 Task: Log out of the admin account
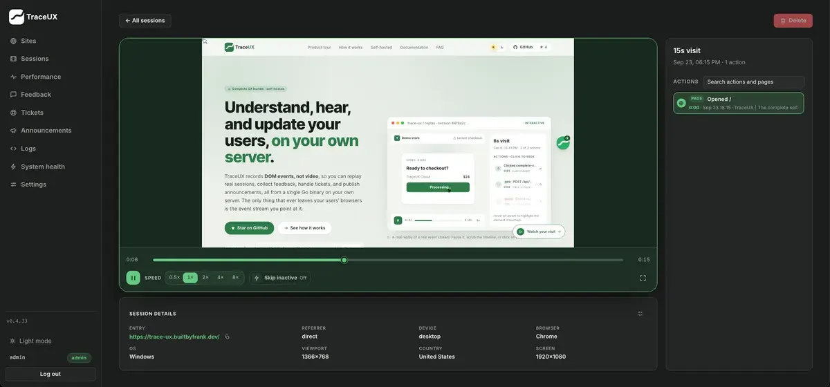click(50, 374)
